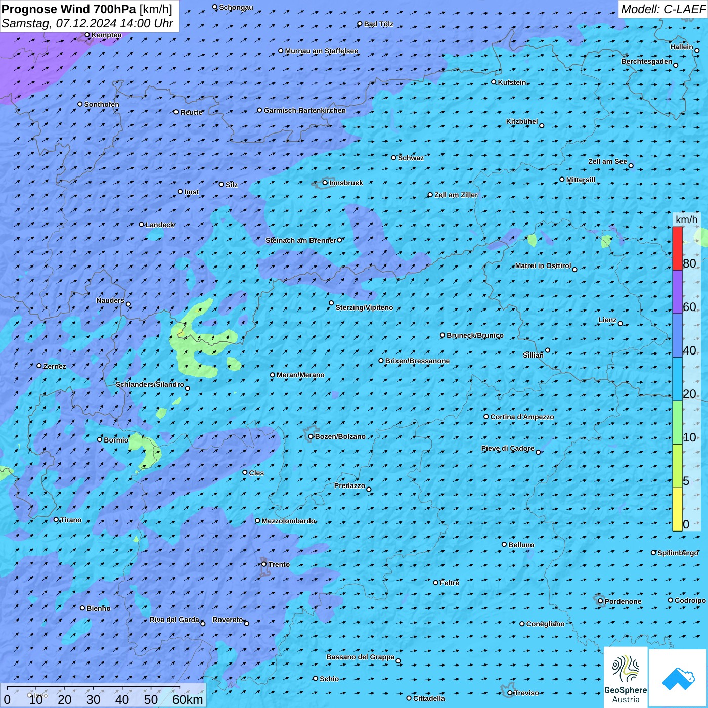The height and width of the screenshot is (708, 708).
Task: Click the 'Kitzbühel' label
Action: pyautogui.click(x=522, y=121)
